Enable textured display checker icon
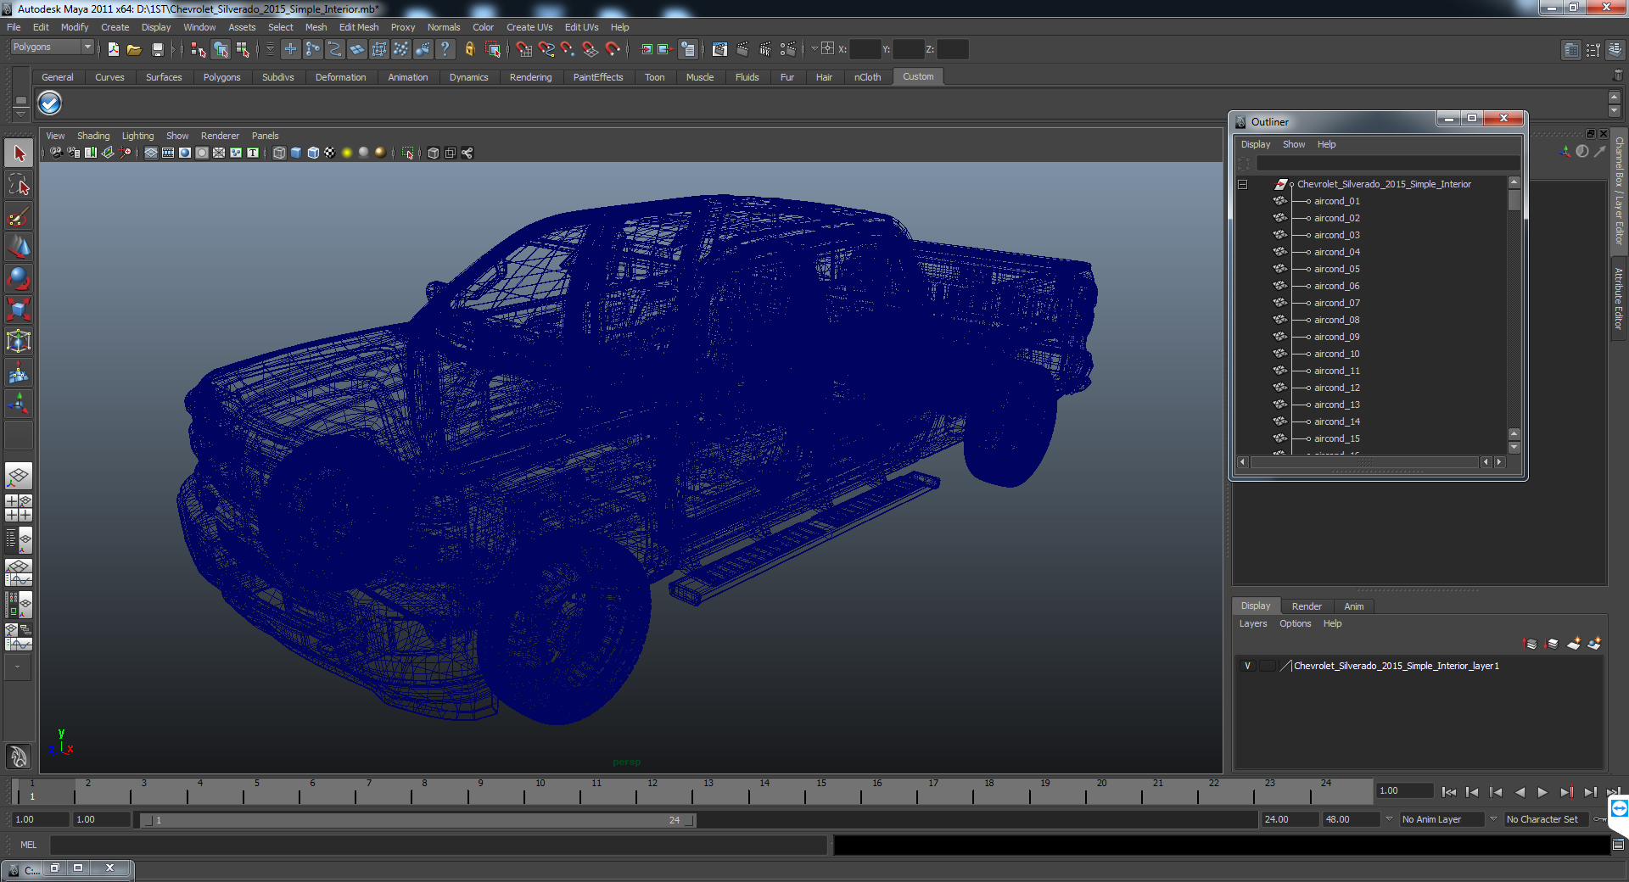Image resolution: width=1629 pixels, height=882 pixels. click(x=330, y=153)
